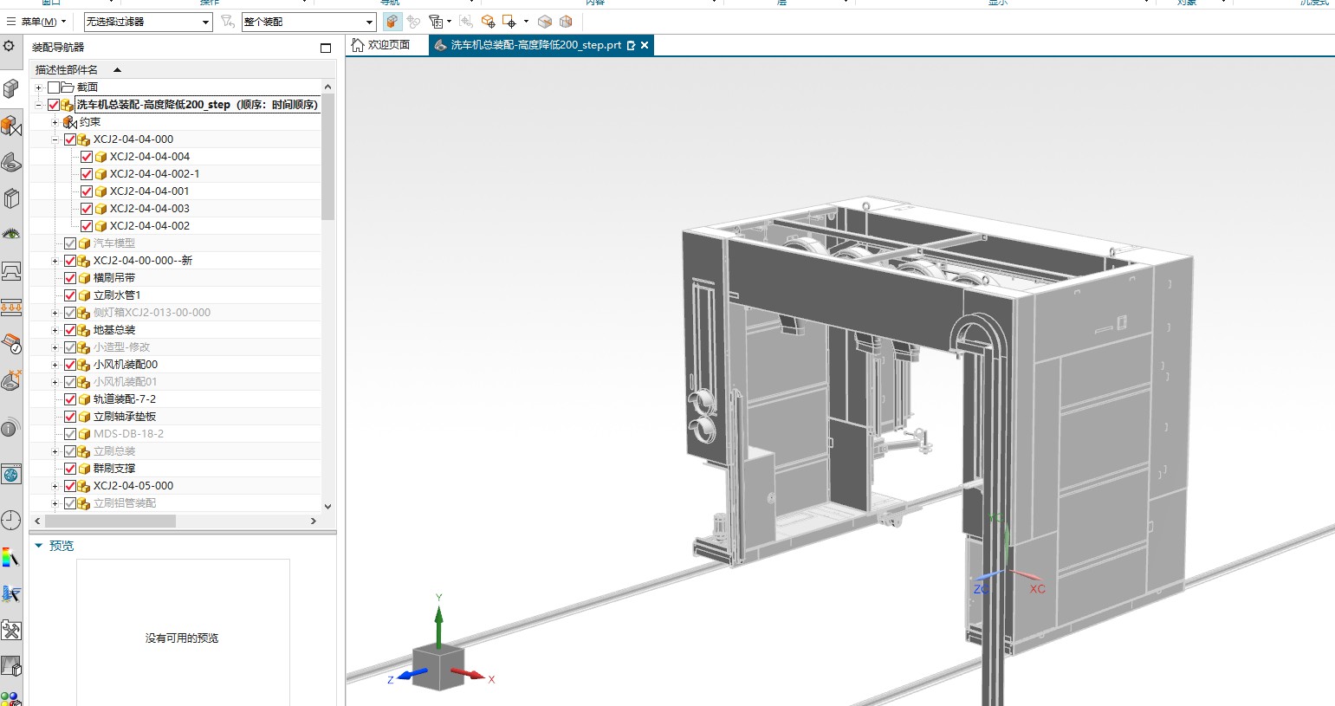
Task: Click the navigator horizontal scrollbar thumb
Action: [110, 521]
